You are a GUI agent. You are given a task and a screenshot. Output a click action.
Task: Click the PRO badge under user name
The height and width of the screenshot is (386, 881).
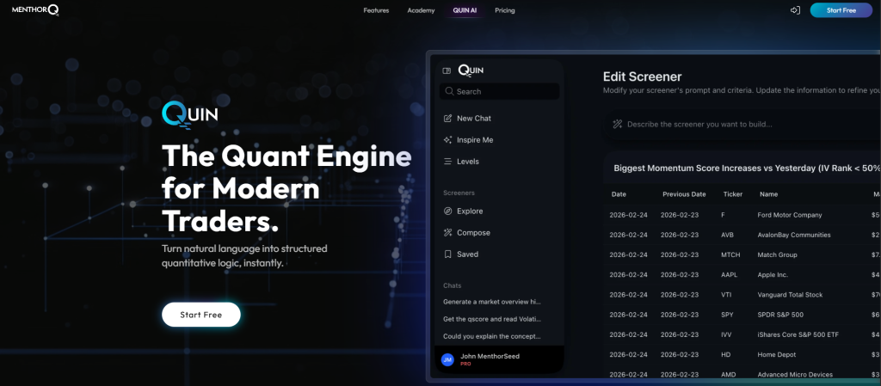click(465, 365)
